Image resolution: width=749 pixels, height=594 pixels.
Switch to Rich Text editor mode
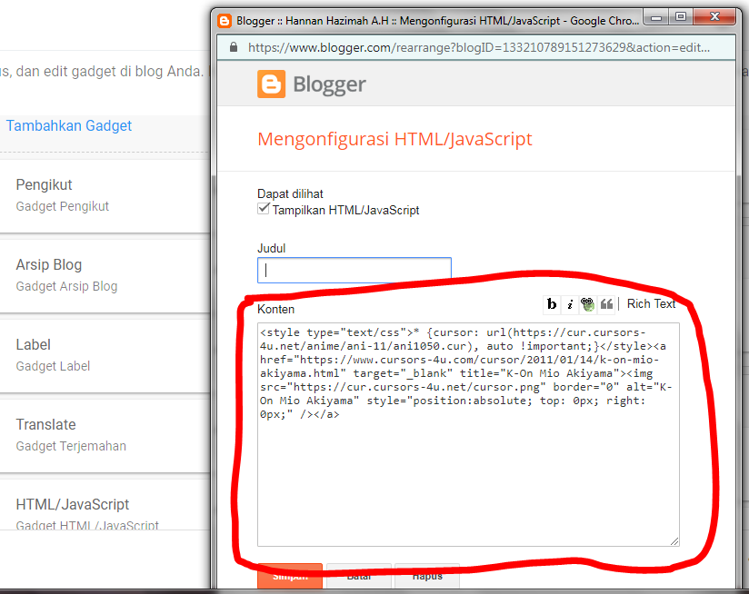tap(651, 304)
